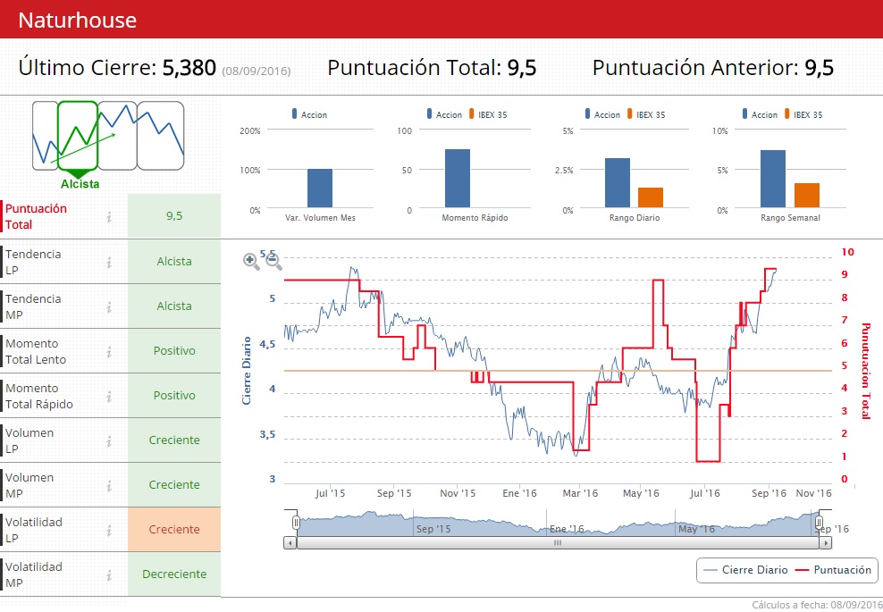
Task: Click the Tendencia LP row label
Action: coord(33,262)
